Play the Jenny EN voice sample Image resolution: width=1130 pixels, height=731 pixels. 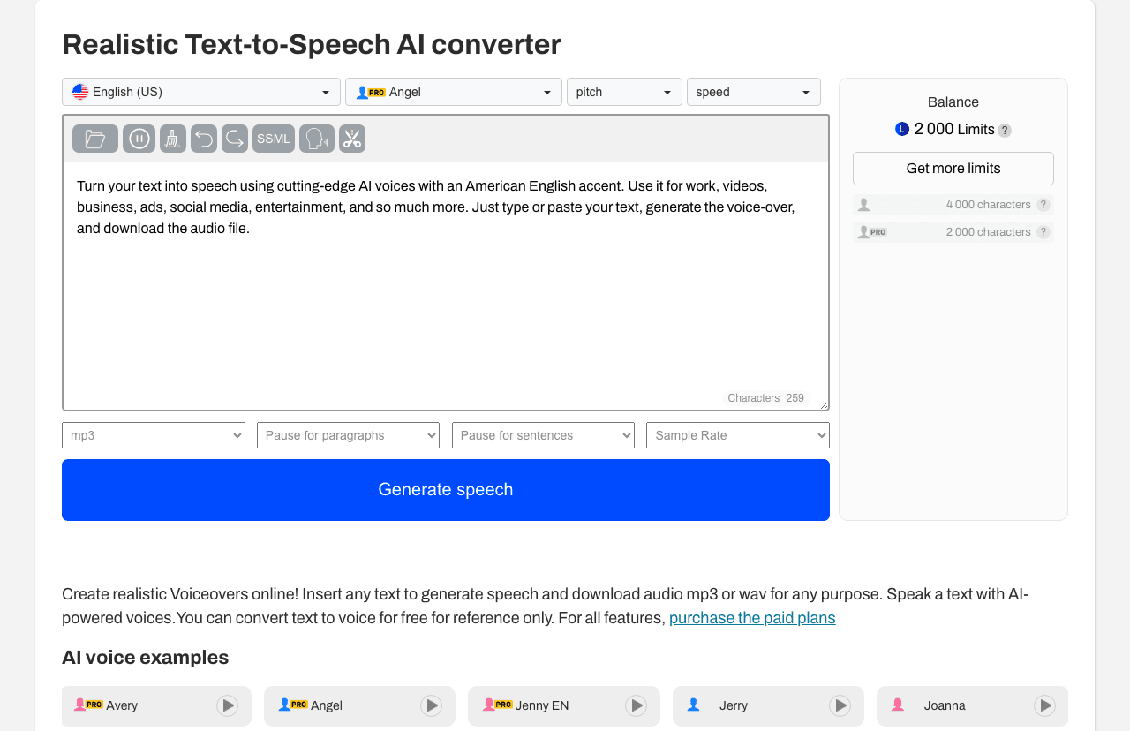tap(636, 705)
